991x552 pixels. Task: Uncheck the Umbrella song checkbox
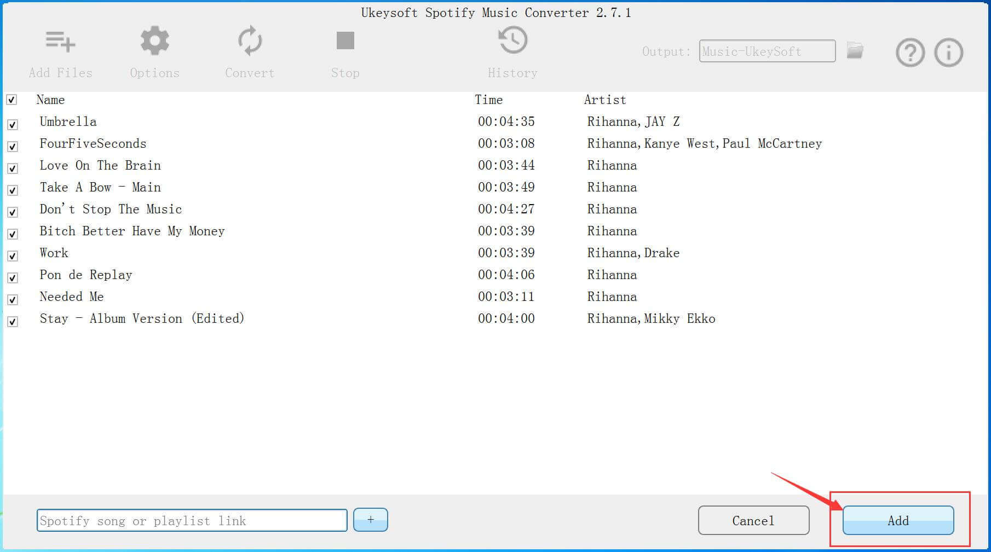click(x=13, y=125)
